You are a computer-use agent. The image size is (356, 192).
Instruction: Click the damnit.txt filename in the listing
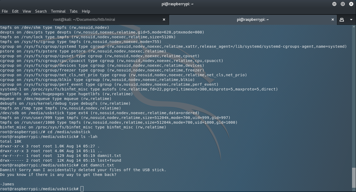[111, 156]
